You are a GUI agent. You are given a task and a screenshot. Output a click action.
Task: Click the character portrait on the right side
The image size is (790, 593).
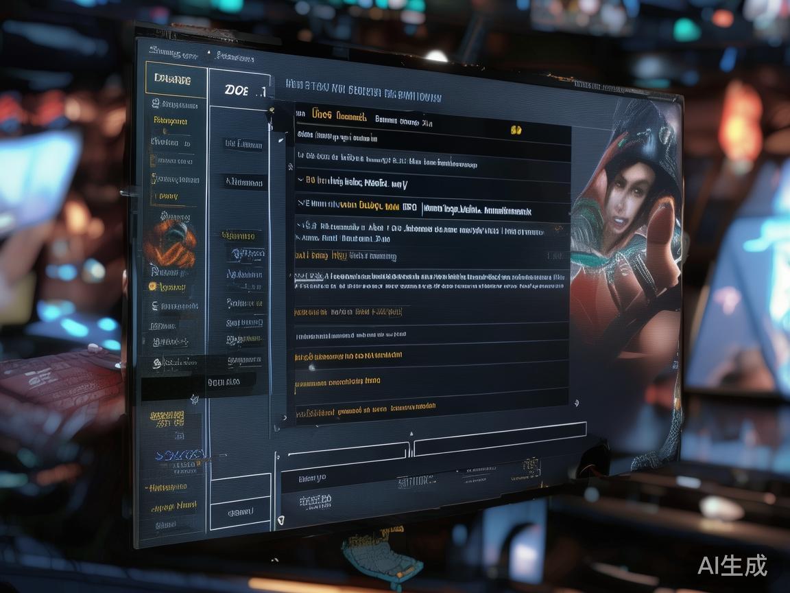(627, 226)
